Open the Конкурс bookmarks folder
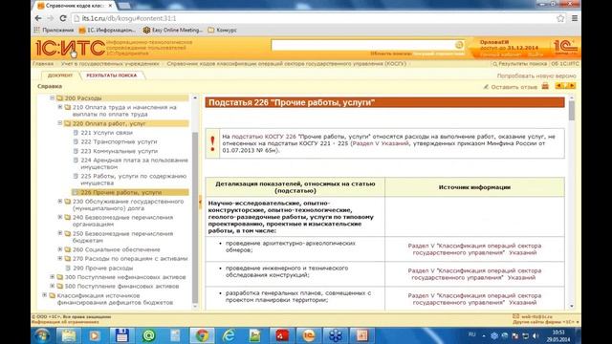This screenshot has height=344, width=612. point(222,30)
